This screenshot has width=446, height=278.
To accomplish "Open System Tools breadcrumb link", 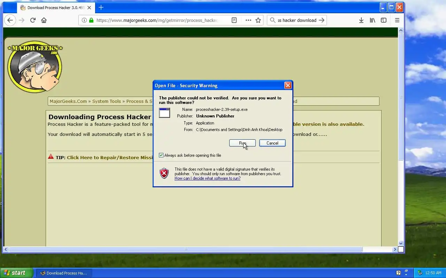I will click(107, 101).
